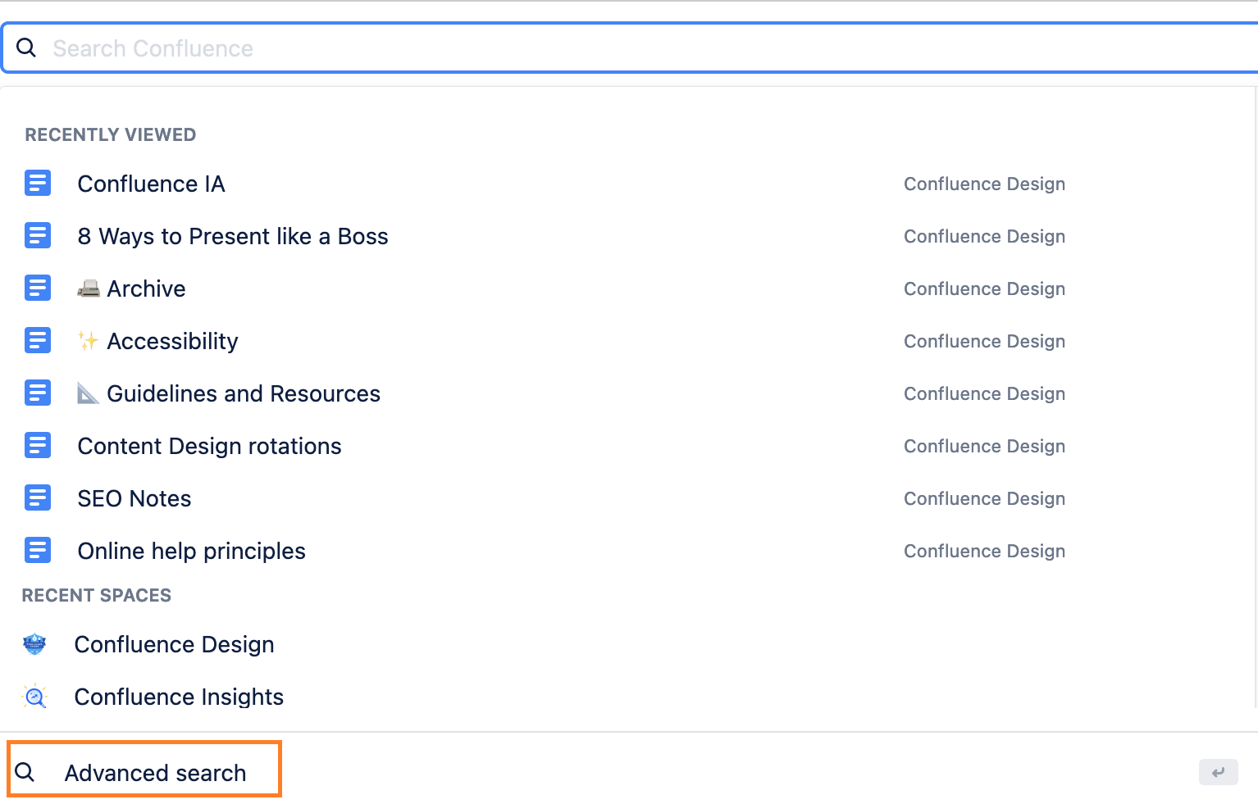Click Confluence Design label on Confluence IA row
The height and width of the screenshot is (804, 1258).
984,184
